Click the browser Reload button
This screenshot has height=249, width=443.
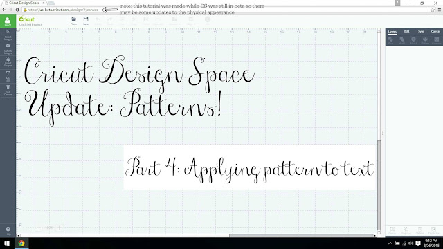point(17,10)
